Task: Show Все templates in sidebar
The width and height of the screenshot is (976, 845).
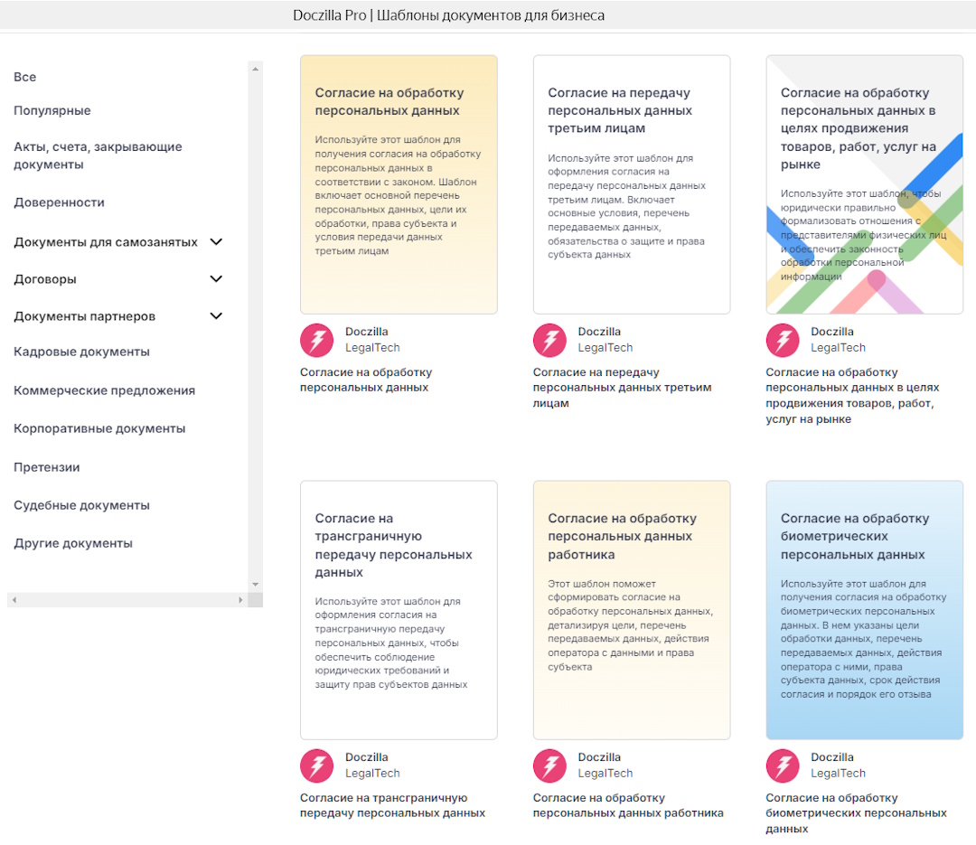Action: pyautogui.click(x=25, y=78)
